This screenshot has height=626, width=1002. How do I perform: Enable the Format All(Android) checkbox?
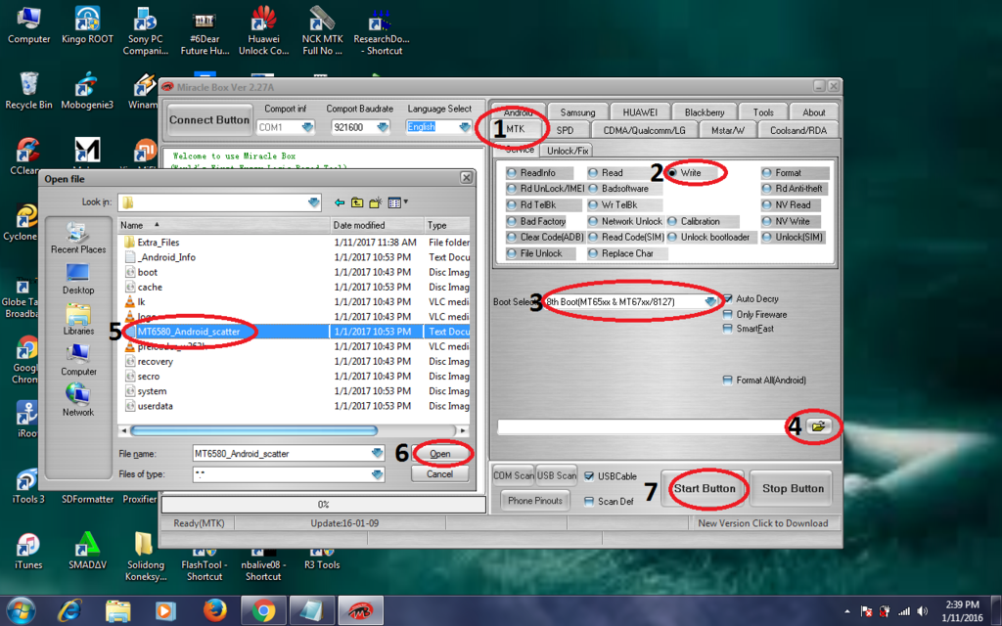[x=728, y=380]
